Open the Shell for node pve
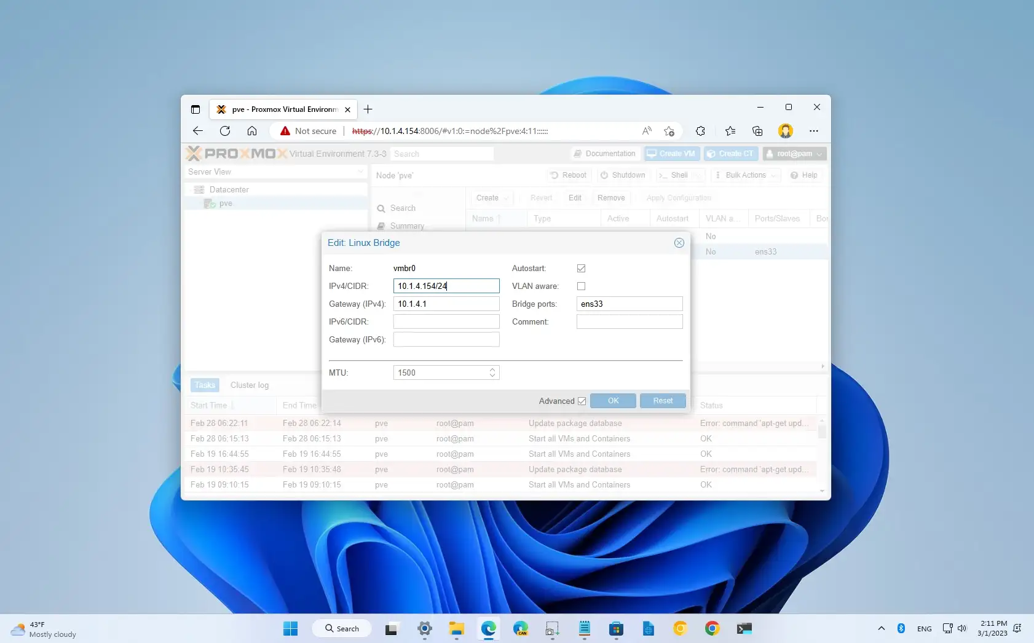 click(x=677, y=175)
